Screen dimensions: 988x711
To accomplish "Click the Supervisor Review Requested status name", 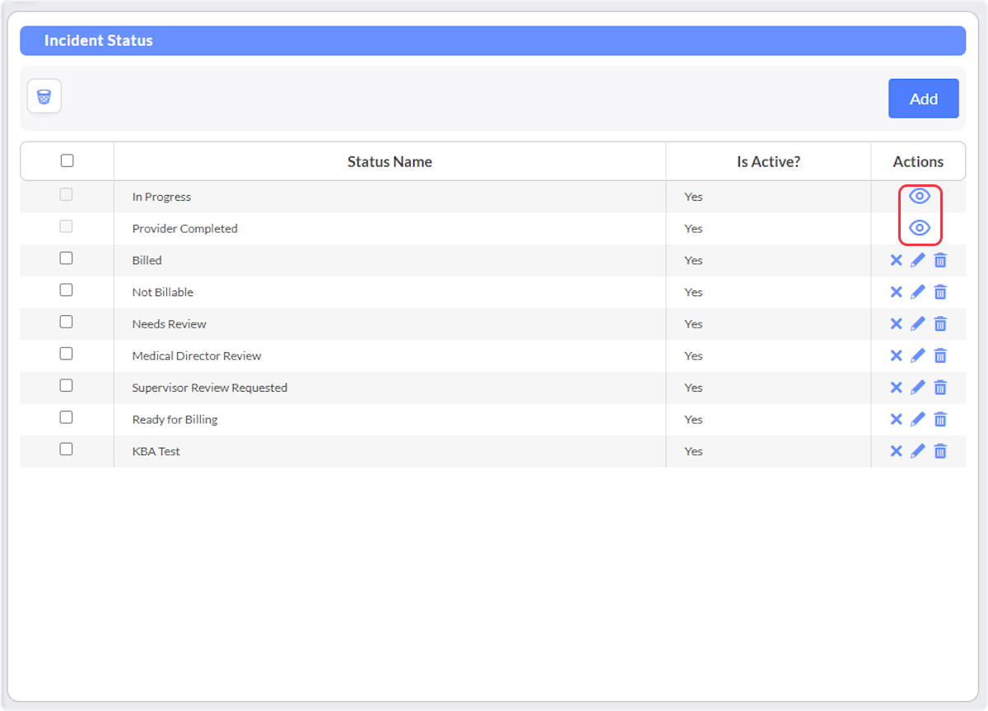I will click(210, 388).
